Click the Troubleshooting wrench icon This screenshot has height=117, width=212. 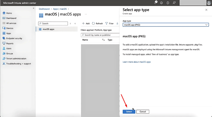(x=4, y=64)
